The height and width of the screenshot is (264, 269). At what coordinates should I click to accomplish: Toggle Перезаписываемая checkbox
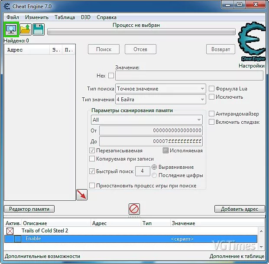92,151
